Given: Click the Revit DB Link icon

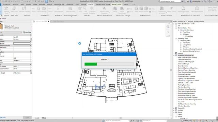Looking at the screenshot, I should (x=59, y=9).
